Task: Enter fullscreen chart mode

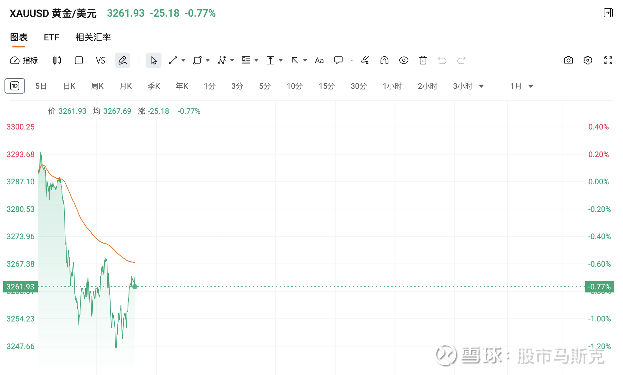Action: tap(608, 60)
